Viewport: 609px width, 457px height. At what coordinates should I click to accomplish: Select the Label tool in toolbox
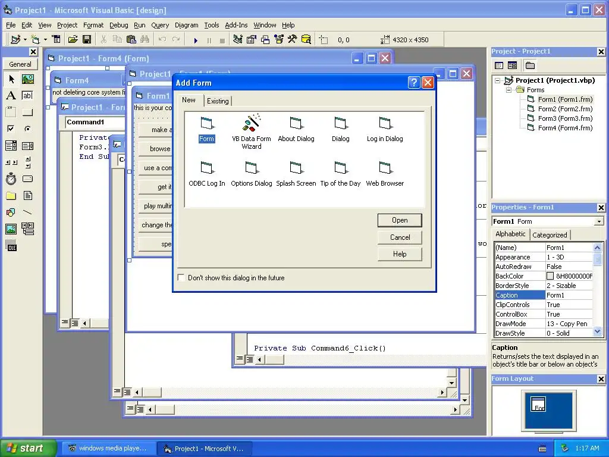(11, 96)
